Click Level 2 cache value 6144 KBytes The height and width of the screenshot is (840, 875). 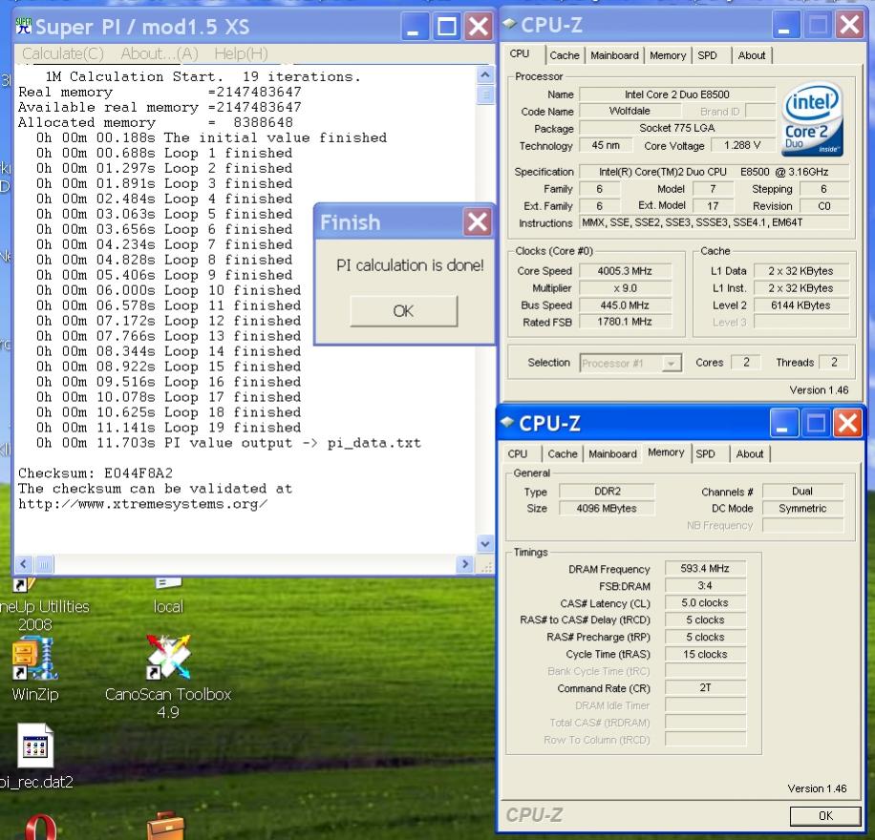pos(800,305)
